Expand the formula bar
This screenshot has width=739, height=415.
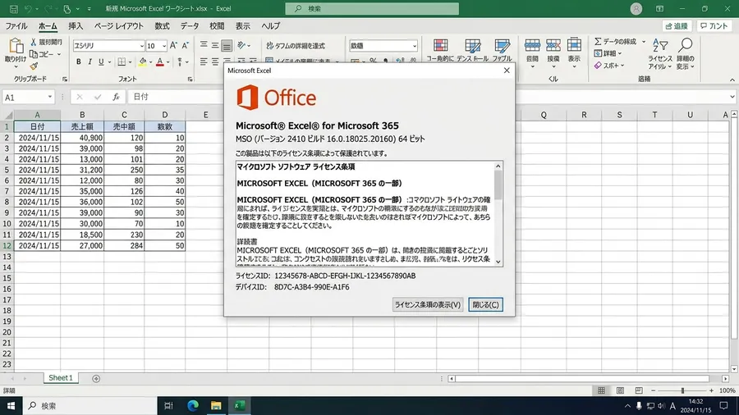tap(732, 97)
